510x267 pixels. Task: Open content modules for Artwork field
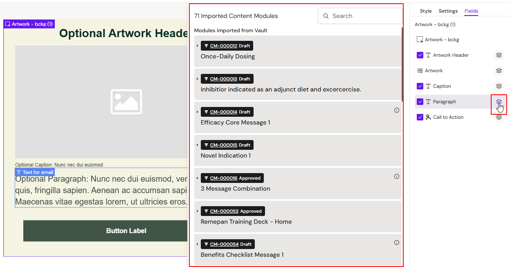(x=499, y=71)
